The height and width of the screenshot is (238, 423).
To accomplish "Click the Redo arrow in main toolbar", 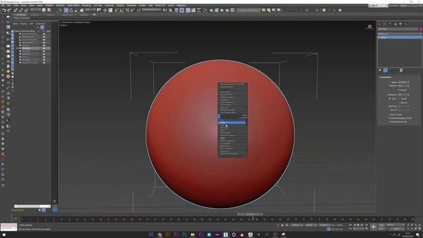I will 9,11.
